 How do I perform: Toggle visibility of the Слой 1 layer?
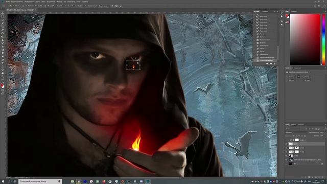click(286, 156)
